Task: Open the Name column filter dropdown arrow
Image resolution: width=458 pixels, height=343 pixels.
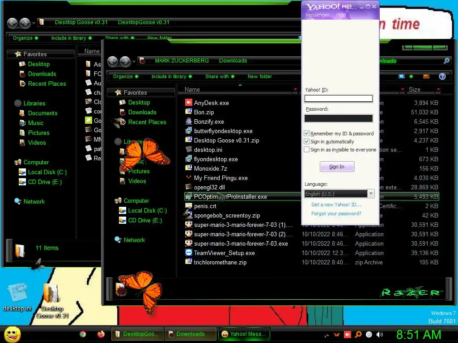Action: 295,89
